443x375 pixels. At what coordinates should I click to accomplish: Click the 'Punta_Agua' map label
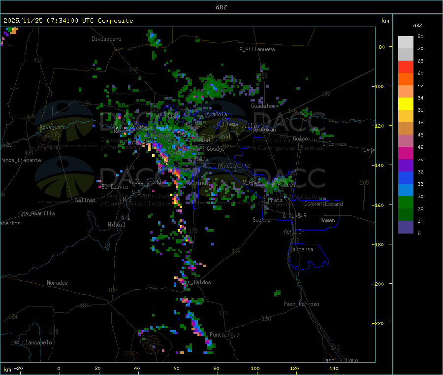224,335
